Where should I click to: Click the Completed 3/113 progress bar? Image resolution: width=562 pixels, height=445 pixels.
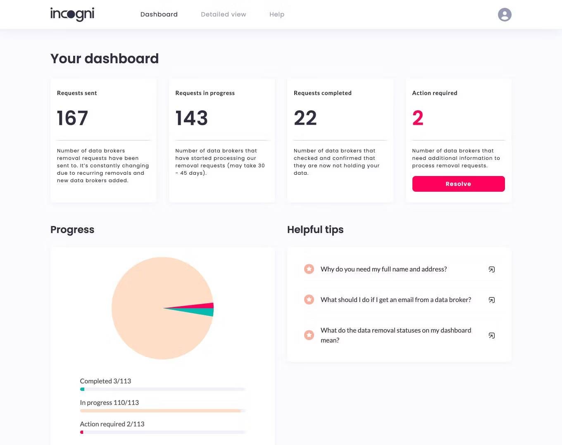click(163, 389)
